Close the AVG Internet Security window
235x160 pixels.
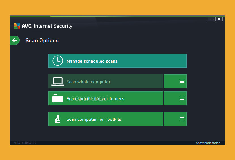(x=219, y=19)
